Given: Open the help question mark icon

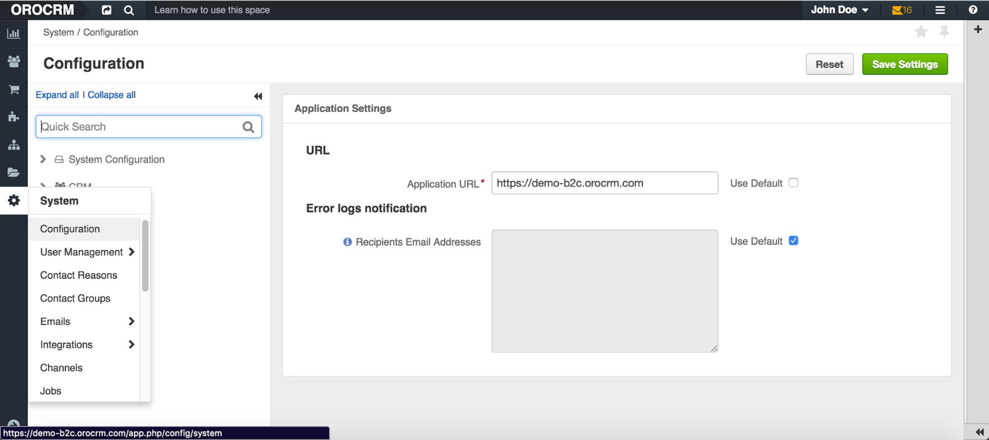Looking at the screenshot, I should pyautogui.click(x=973, y=10).
